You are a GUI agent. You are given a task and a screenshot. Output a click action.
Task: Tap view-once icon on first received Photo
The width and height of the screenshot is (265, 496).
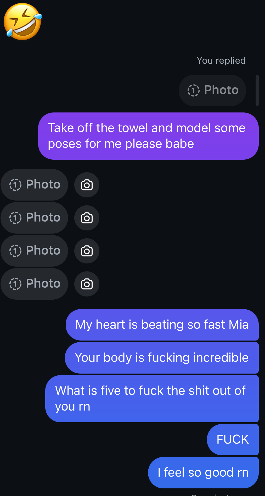(x=15, y=185)
